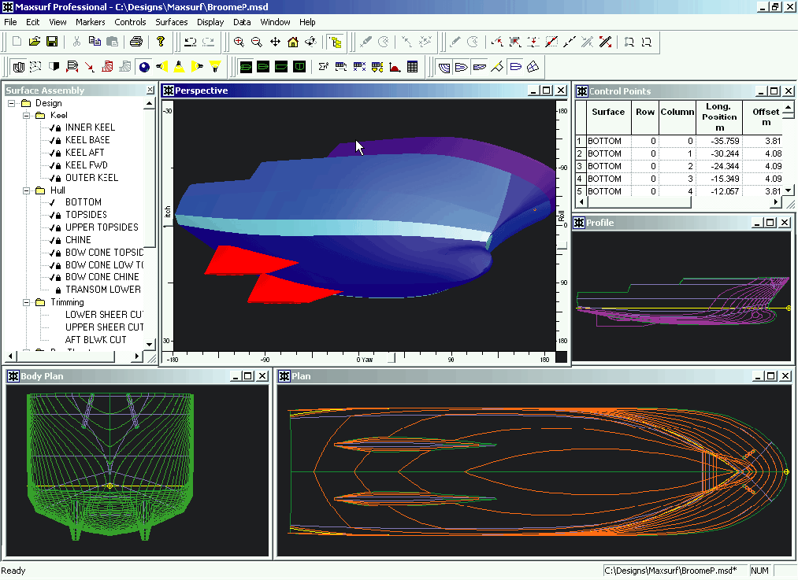This screenshot has height=580, width=798.
Task: Open the table grid icon in toolbar
Action: (x=412, y=67)
